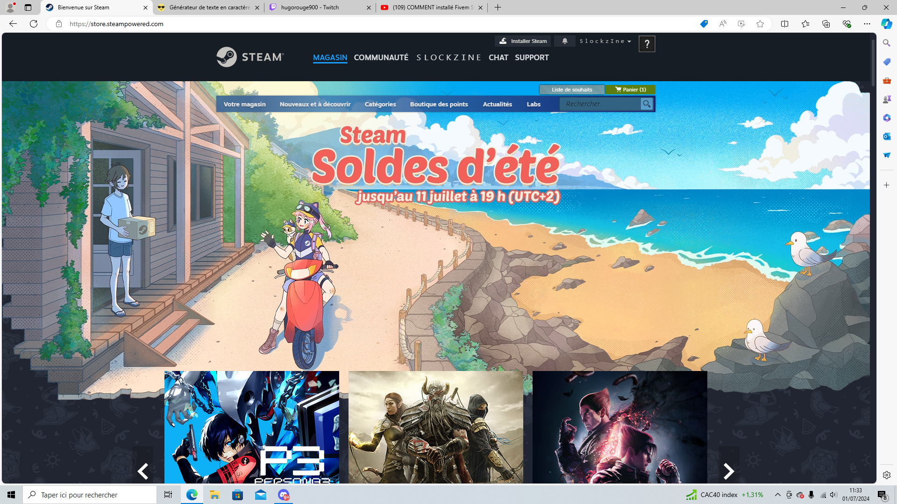Add this page to favorites star
Screen dimensions: 897x504
coord(760,24)
